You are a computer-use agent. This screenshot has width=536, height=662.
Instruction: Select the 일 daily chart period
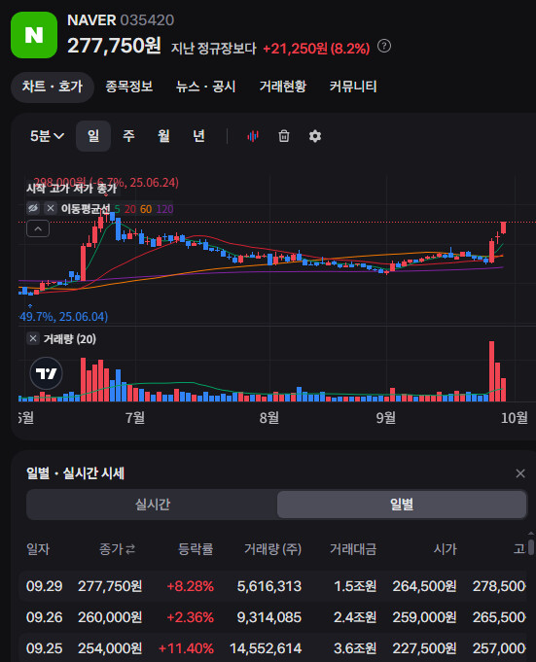pos(93,136)
